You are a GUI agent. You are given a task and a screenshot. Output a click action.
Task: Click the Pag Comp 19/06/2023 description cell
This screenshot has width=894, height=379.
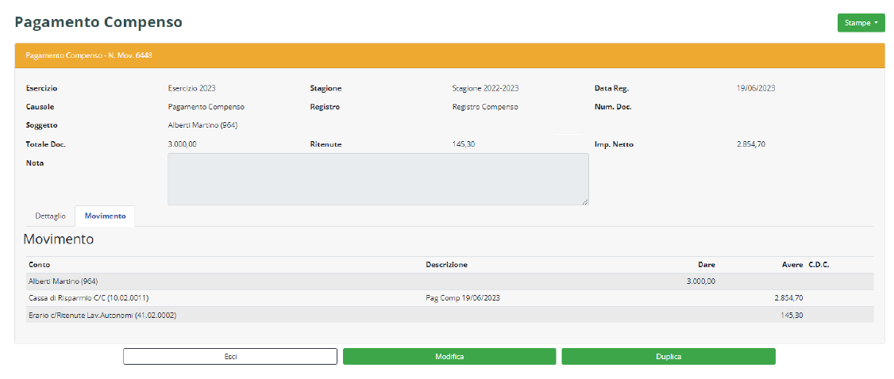coord(463,298)
